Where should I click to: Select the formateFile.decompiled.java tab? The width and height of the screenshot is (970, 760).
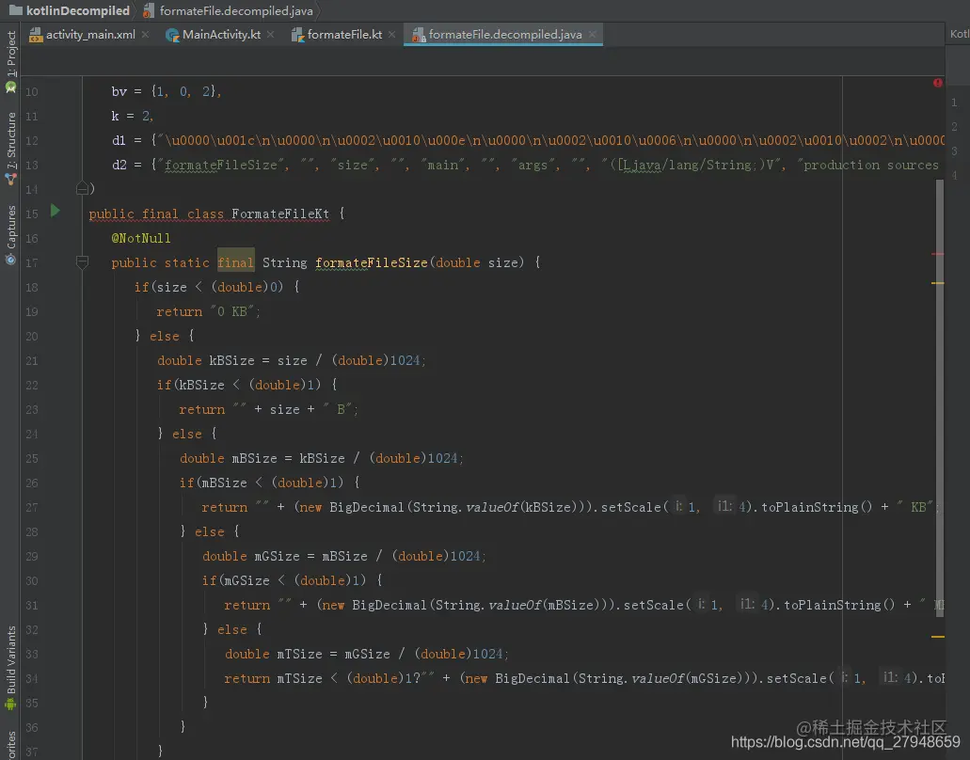505,35
